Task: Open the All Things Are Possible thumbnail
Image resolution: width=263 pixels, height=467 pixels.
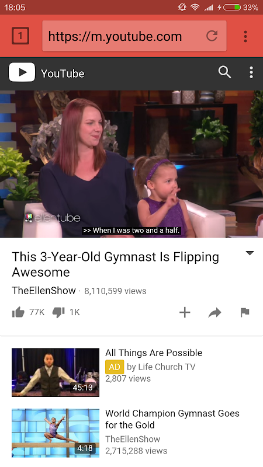Action: pyautogui.click(x=56, y=372)
